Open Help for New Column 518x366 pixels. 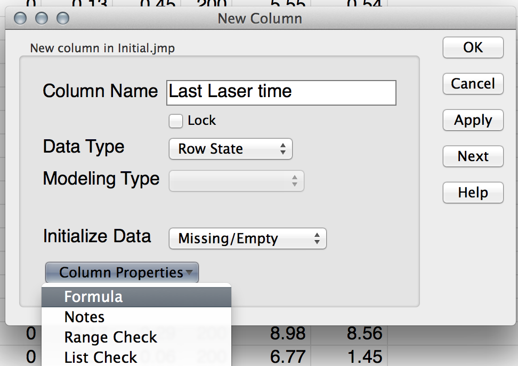point(473,193)
